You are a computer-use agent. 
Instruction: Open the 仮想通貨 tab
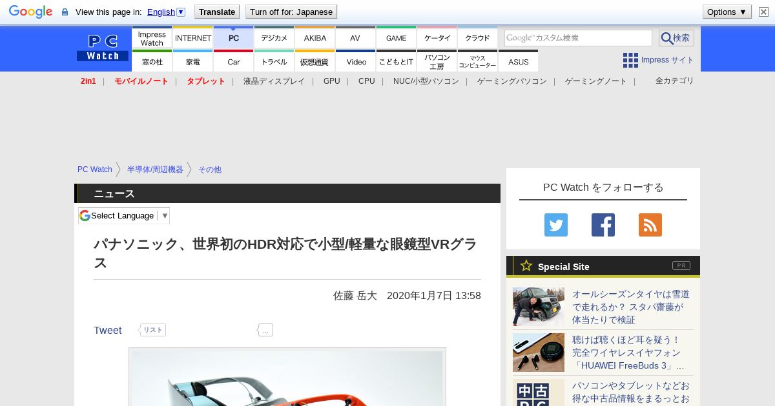(315, 61)
